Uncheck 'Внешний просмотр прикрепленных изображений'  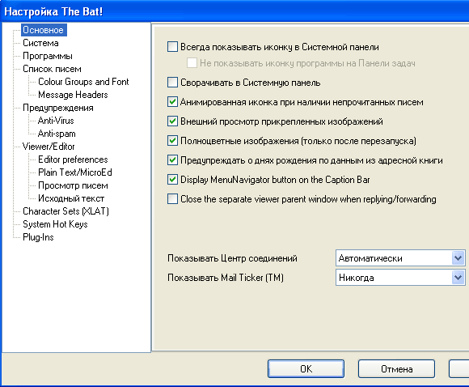click(172, 121)
